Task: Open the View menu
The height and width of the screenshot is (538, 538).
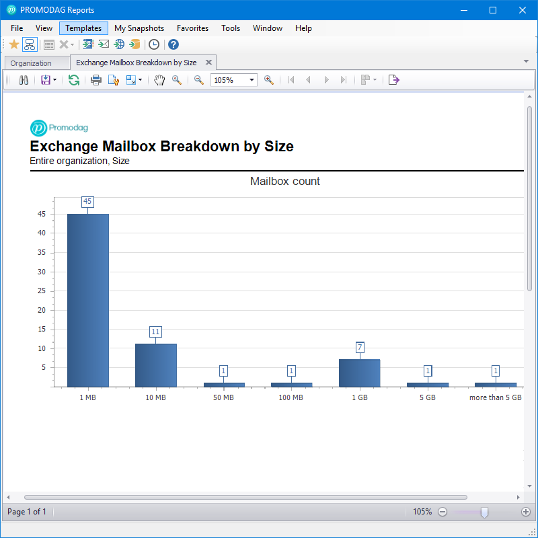Action: point(44,28)
